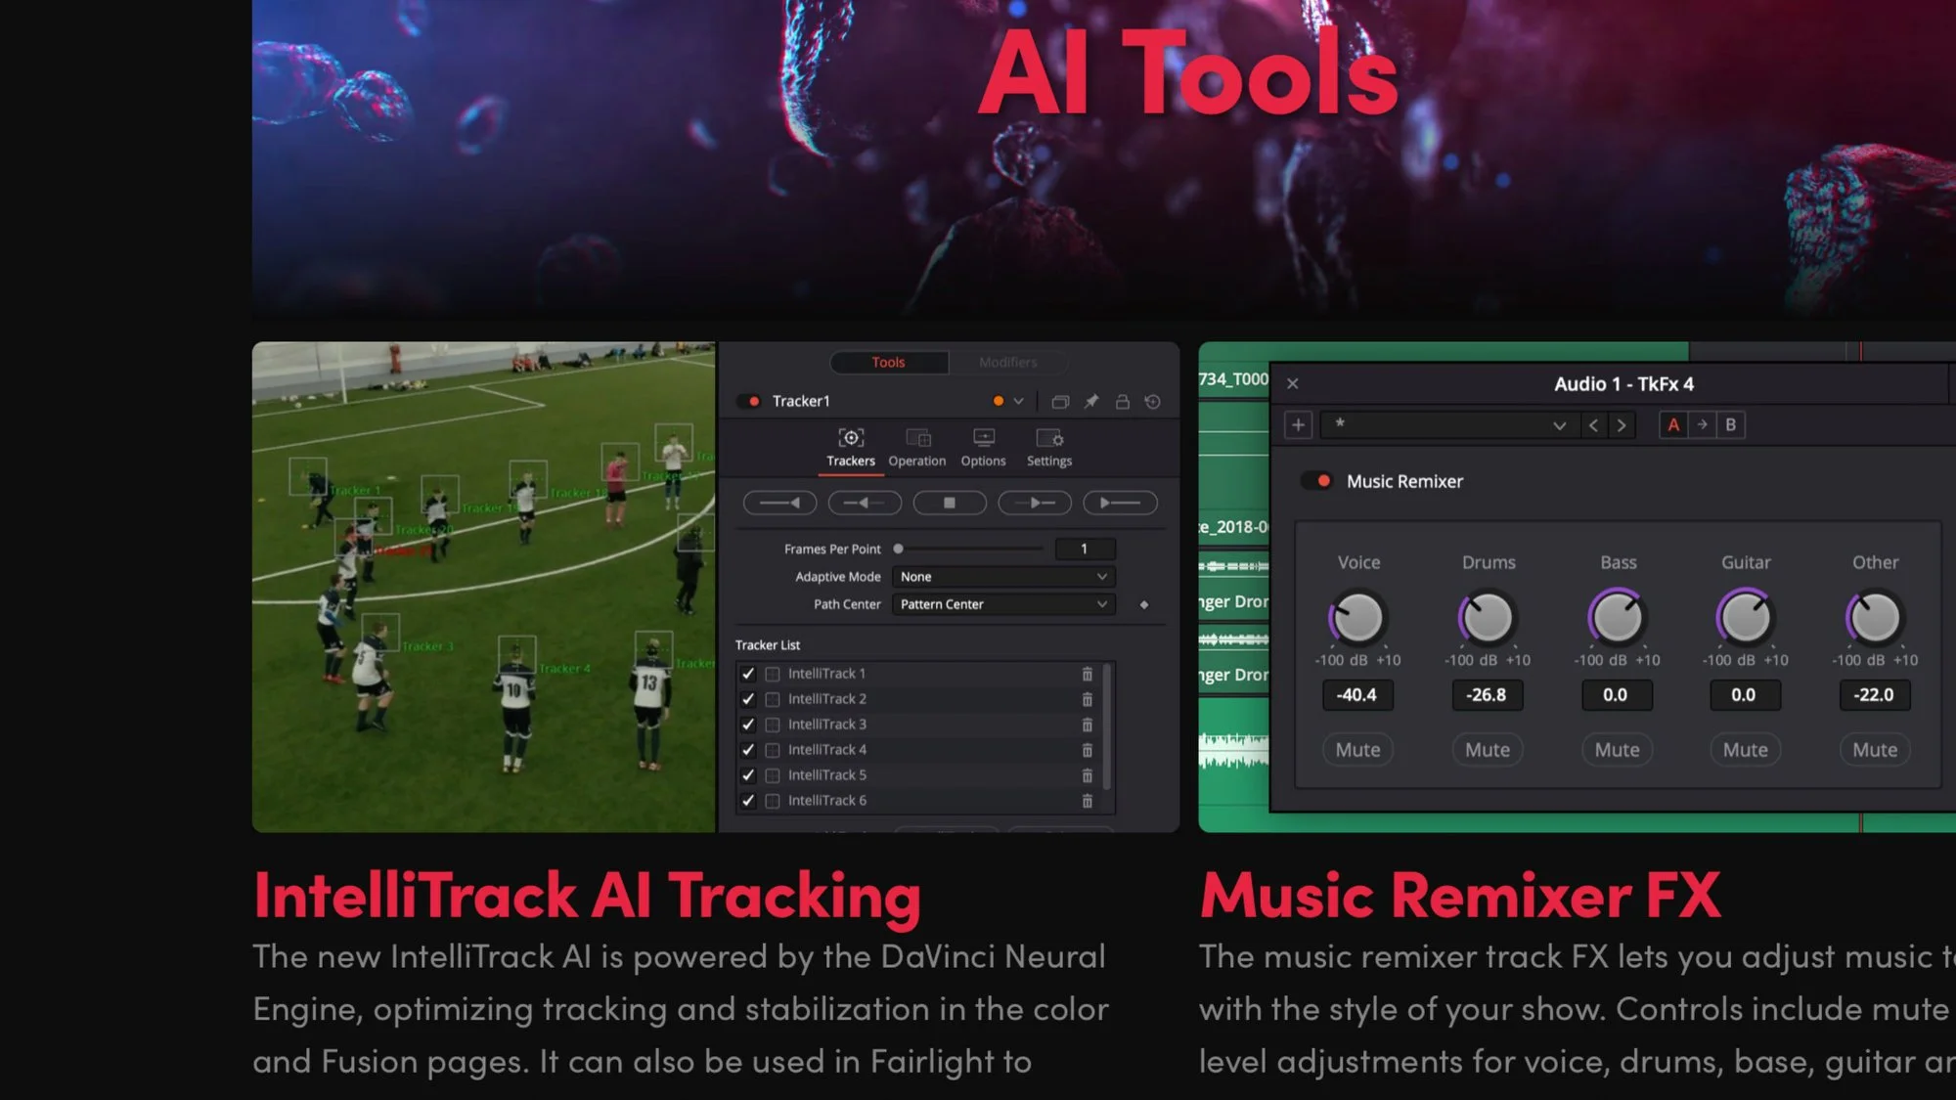Uncheck the IntelliTrack 1 checkbox
Screen dimensions: 1956x1100
click(748, 674)
